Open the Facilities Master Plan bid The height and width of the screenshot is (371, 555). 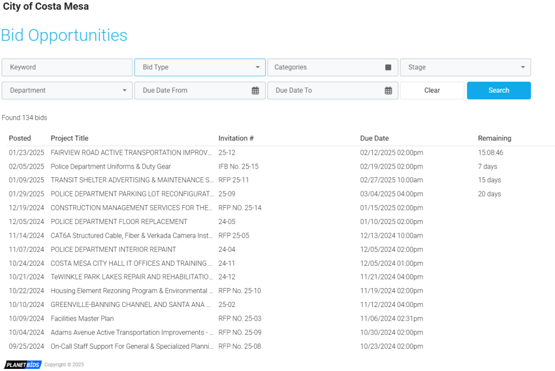tap(82, 318)
